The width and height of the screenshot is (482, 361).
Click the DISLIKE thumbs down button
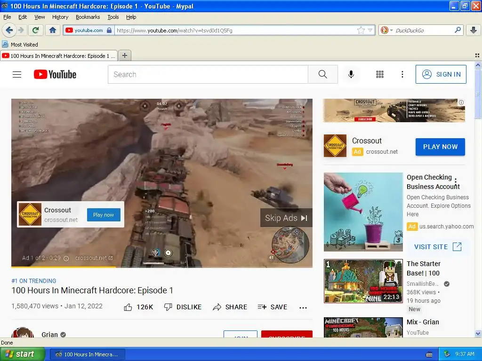[x=183, y=307]
